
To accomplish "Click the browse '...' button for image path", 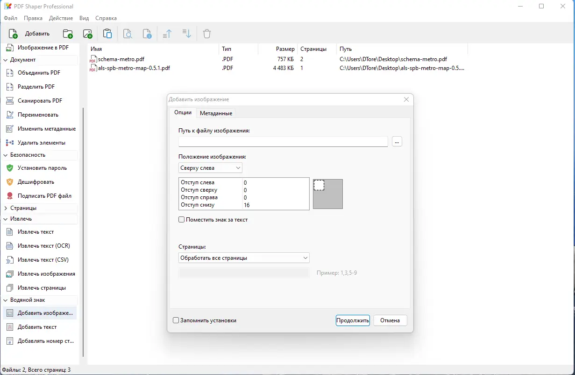I will coord(397,141).
